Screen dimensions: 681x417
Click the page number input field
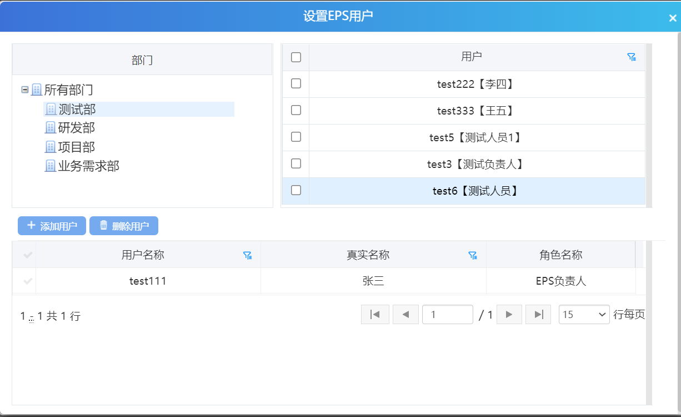pyautogui.click(x=447, y=315)
